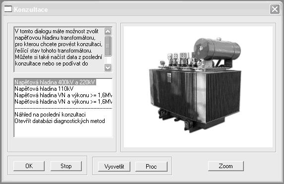Click inside the description text box

59,49
